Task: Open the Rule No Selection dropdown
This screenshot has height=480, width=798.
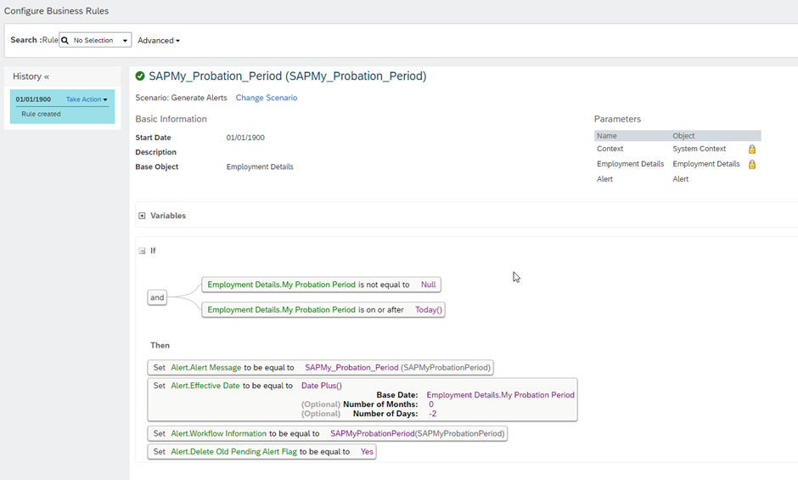Action: 95,40
